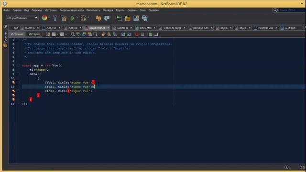Click Find Selection magnifier icon

tap(73, 34)
